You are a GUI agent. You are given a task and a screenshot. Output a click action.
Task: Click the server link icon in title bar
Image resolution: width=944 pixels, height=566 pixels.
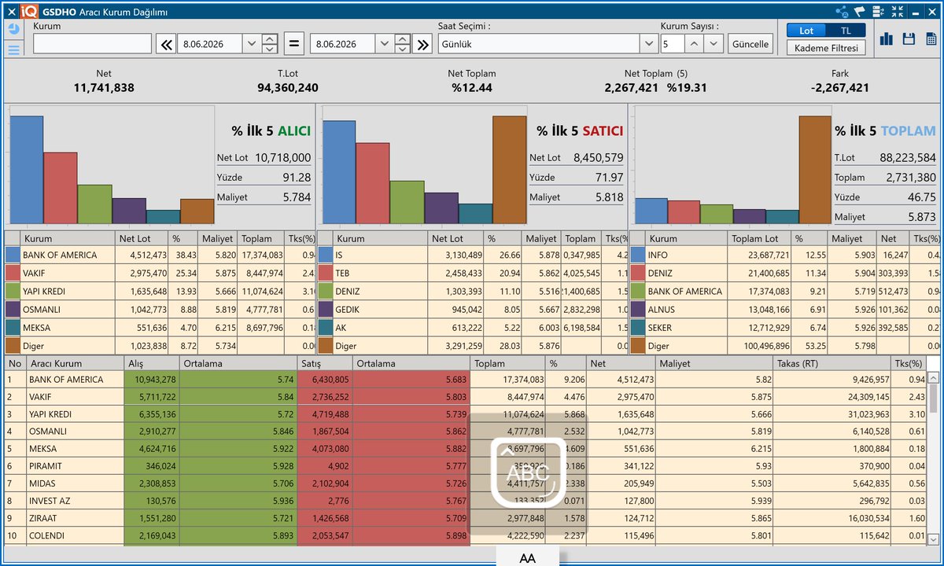(878, 12)
